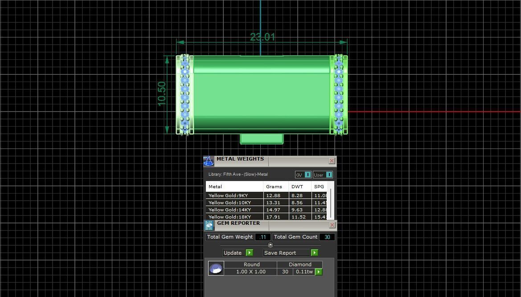Close the Gem Reporter panel

[332, 225]
